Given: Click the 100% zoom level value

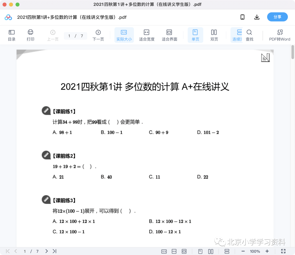Looking at the screenshot, I should point(255,251).
